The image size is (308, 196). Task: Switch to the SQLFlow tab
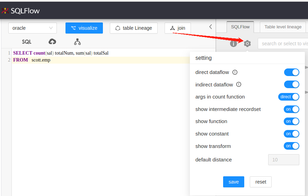click(240, 27)
